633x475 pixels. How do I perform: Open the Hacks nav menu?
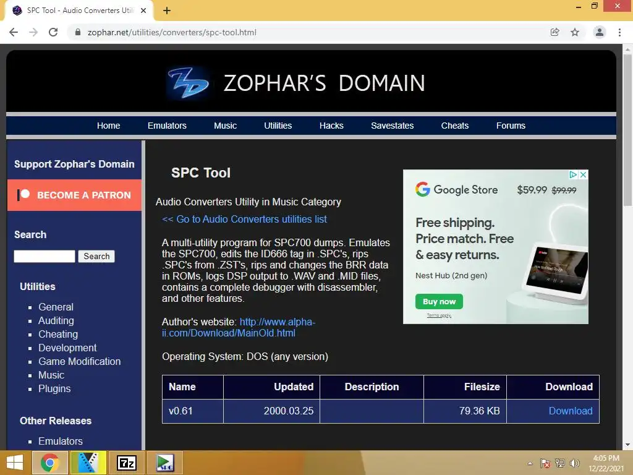(331, 126)
